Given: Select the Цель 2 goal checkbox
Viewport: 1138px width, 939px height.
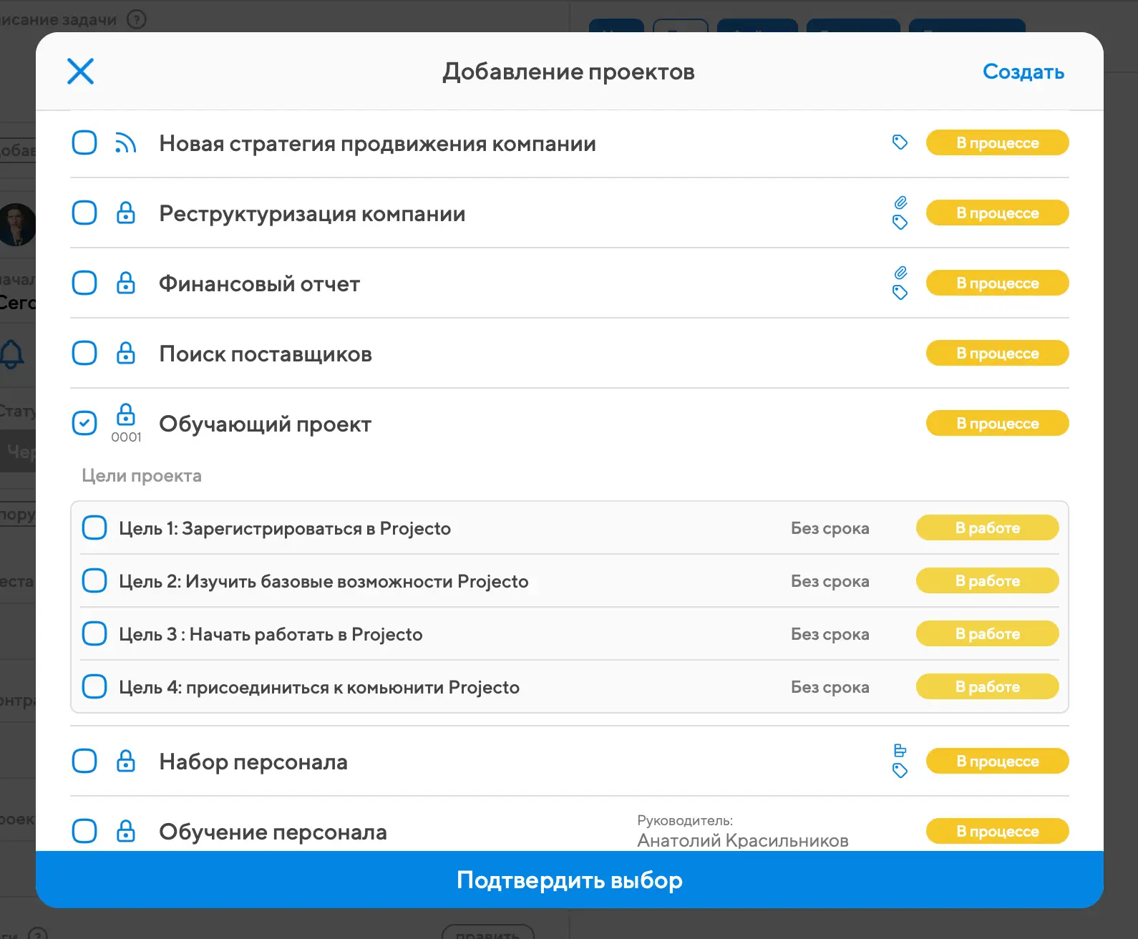Looking at the screenshot, I should (x=94, y=581).
